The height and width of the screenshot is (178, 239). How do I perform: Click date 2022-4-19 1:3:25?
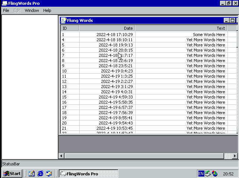(117, 76)
